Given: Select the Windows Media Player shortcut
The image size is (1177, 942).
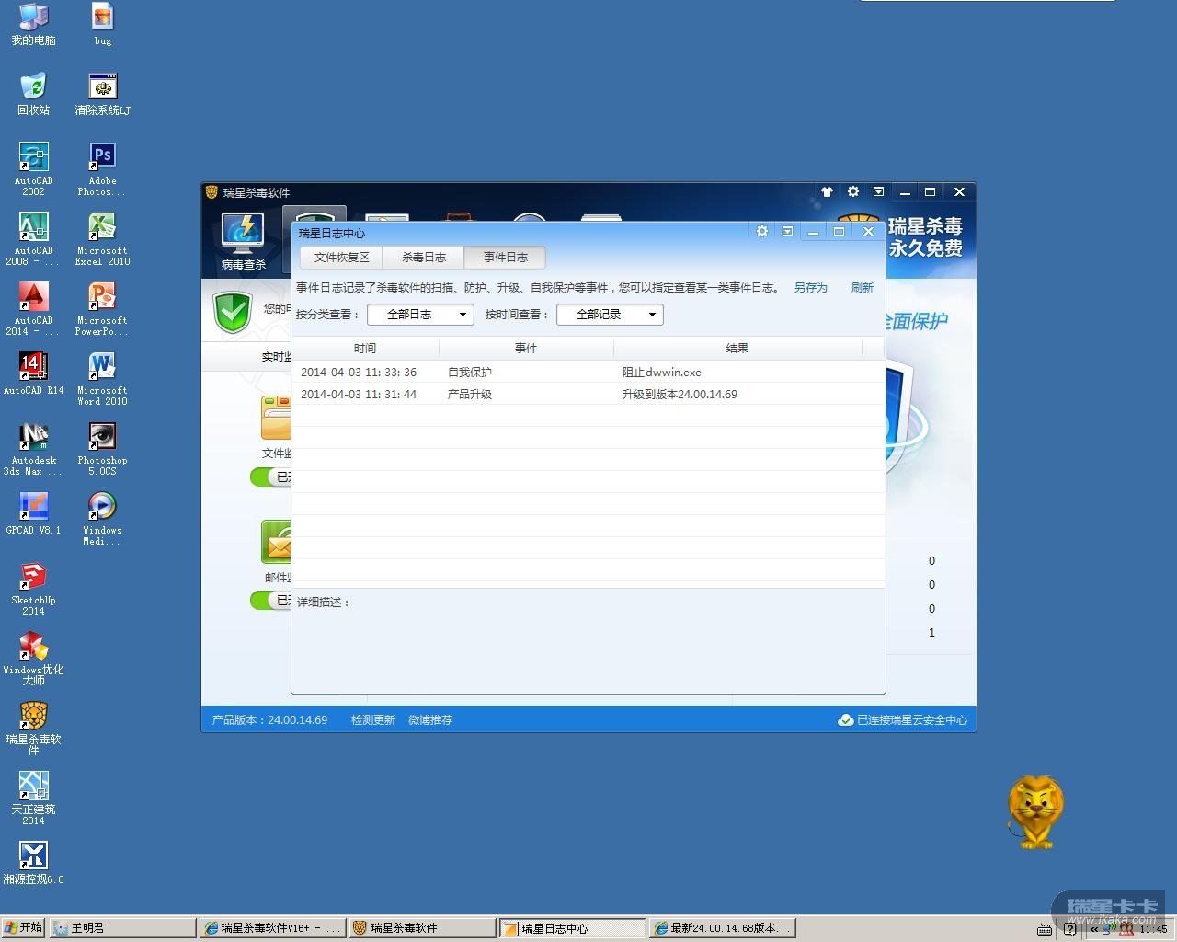Looking at the screenshot, I should (x=102, y=519).
